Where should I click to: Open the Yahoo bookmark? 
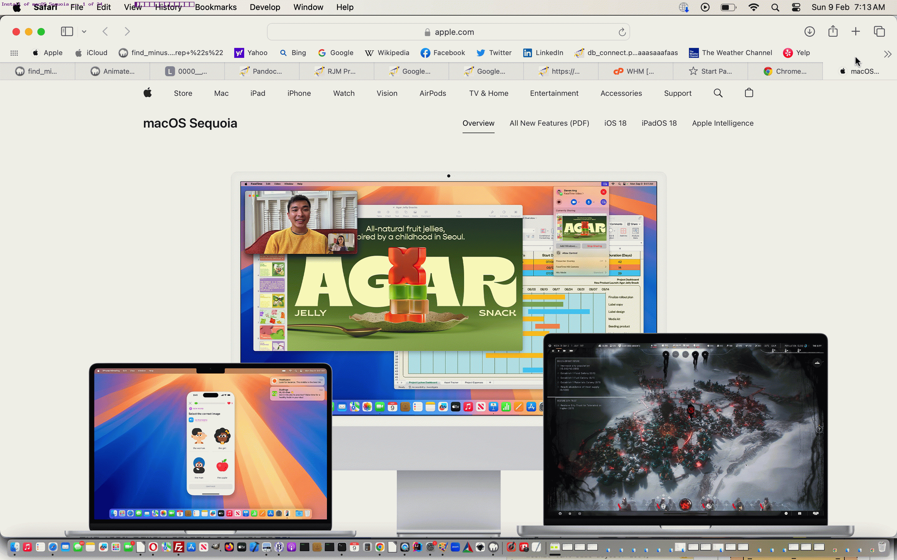pyautogui.click(x=251, y=53)
